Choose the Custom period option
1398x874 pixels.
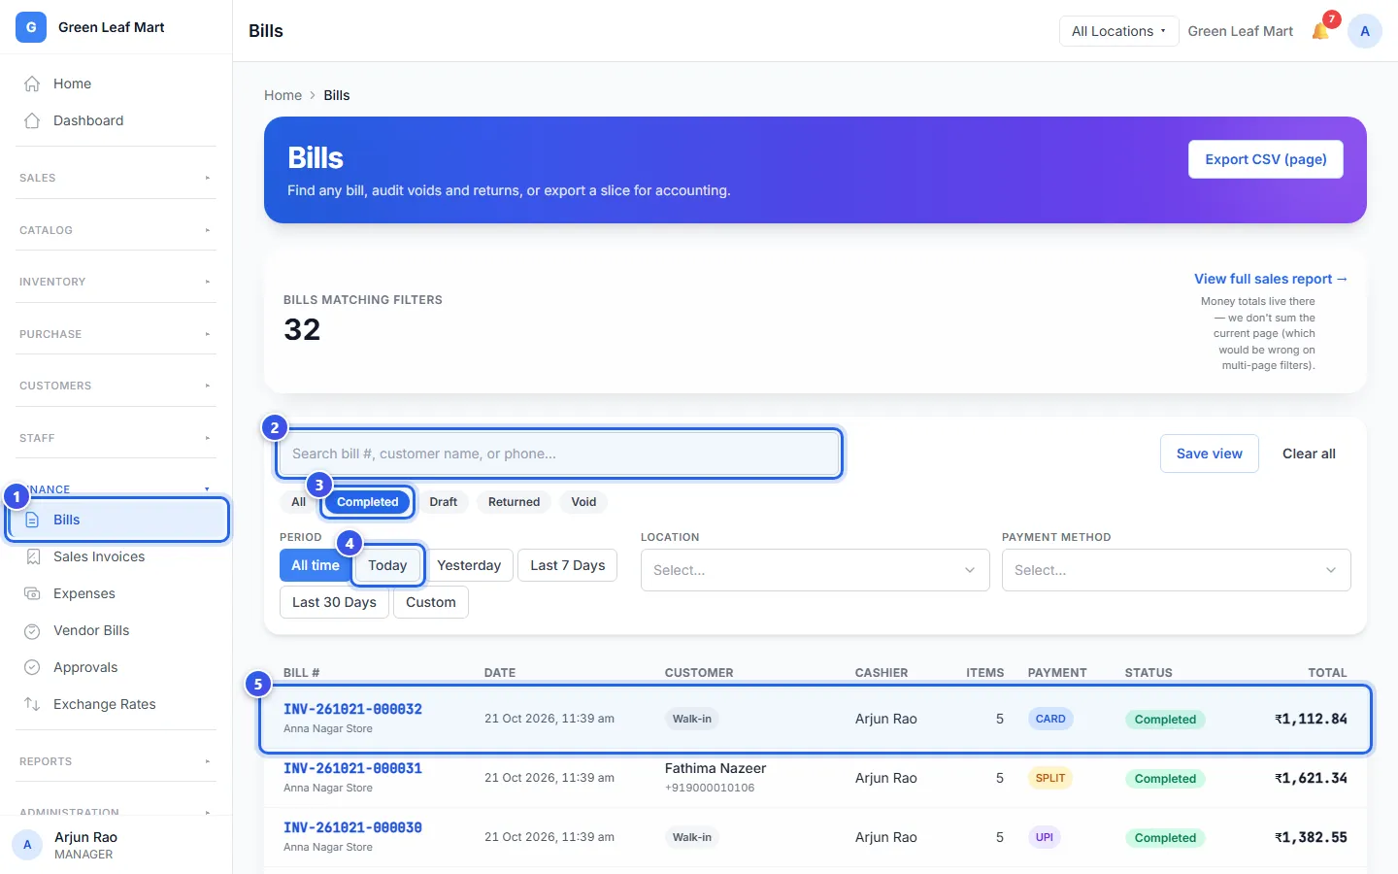coord(431,602)
